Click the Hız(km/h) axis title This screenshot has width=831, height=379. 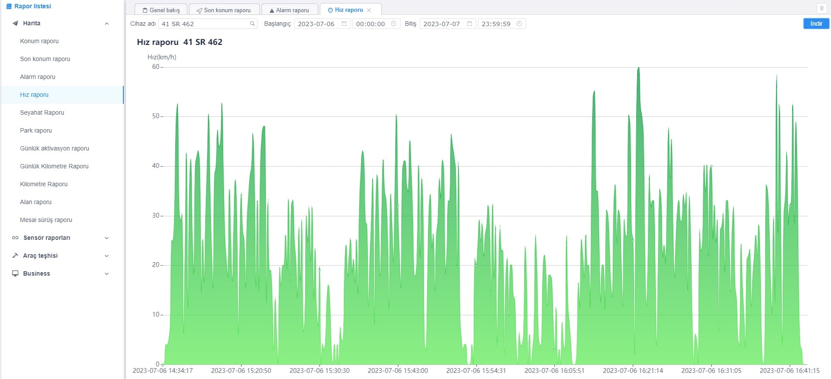click(162, 57)
